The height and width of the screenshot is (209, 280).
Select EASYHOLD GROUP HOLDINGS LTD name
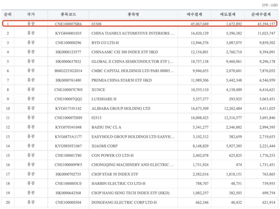click(133, 137)
